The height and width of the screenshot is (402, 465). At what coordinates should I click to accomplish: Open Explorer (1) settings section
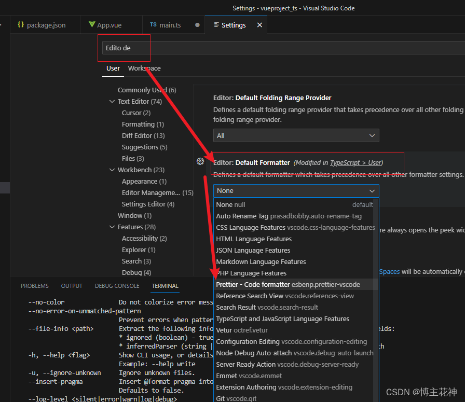point(139,249)
